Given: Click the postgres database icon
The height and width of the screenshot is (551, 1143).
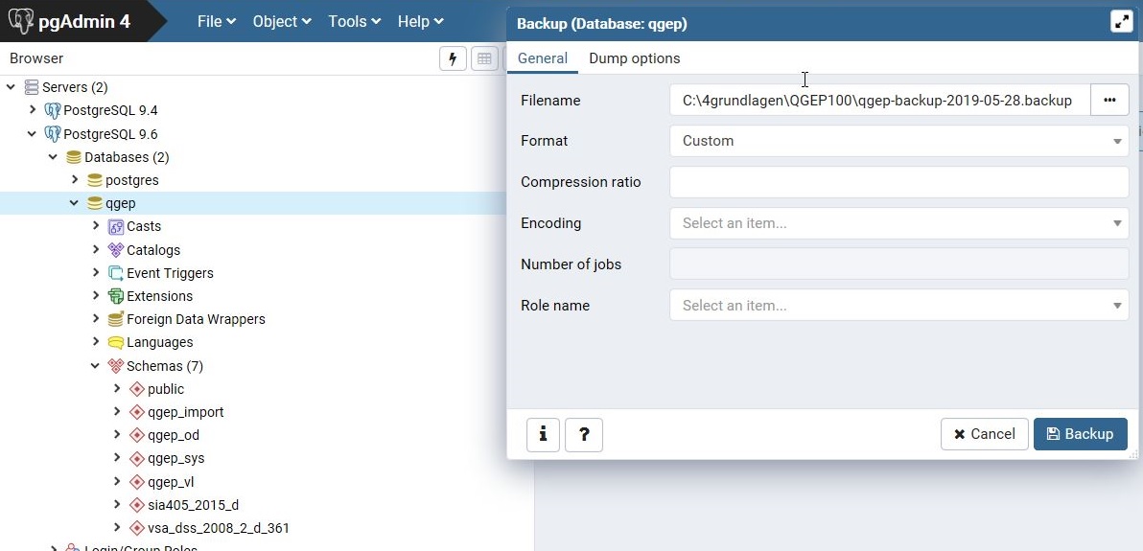Looking at the screenshot, I should [x=95, y=180].
